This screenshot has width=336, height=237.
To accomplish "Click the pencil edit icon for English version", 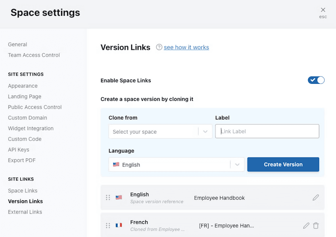I will point(315,197).
